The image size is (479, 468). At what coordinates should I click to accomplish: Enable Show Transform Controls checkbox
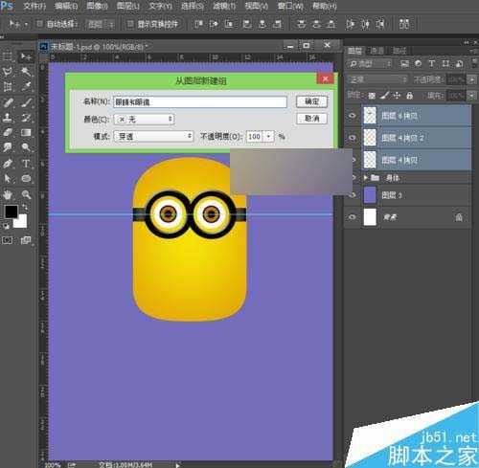(130, 24)
